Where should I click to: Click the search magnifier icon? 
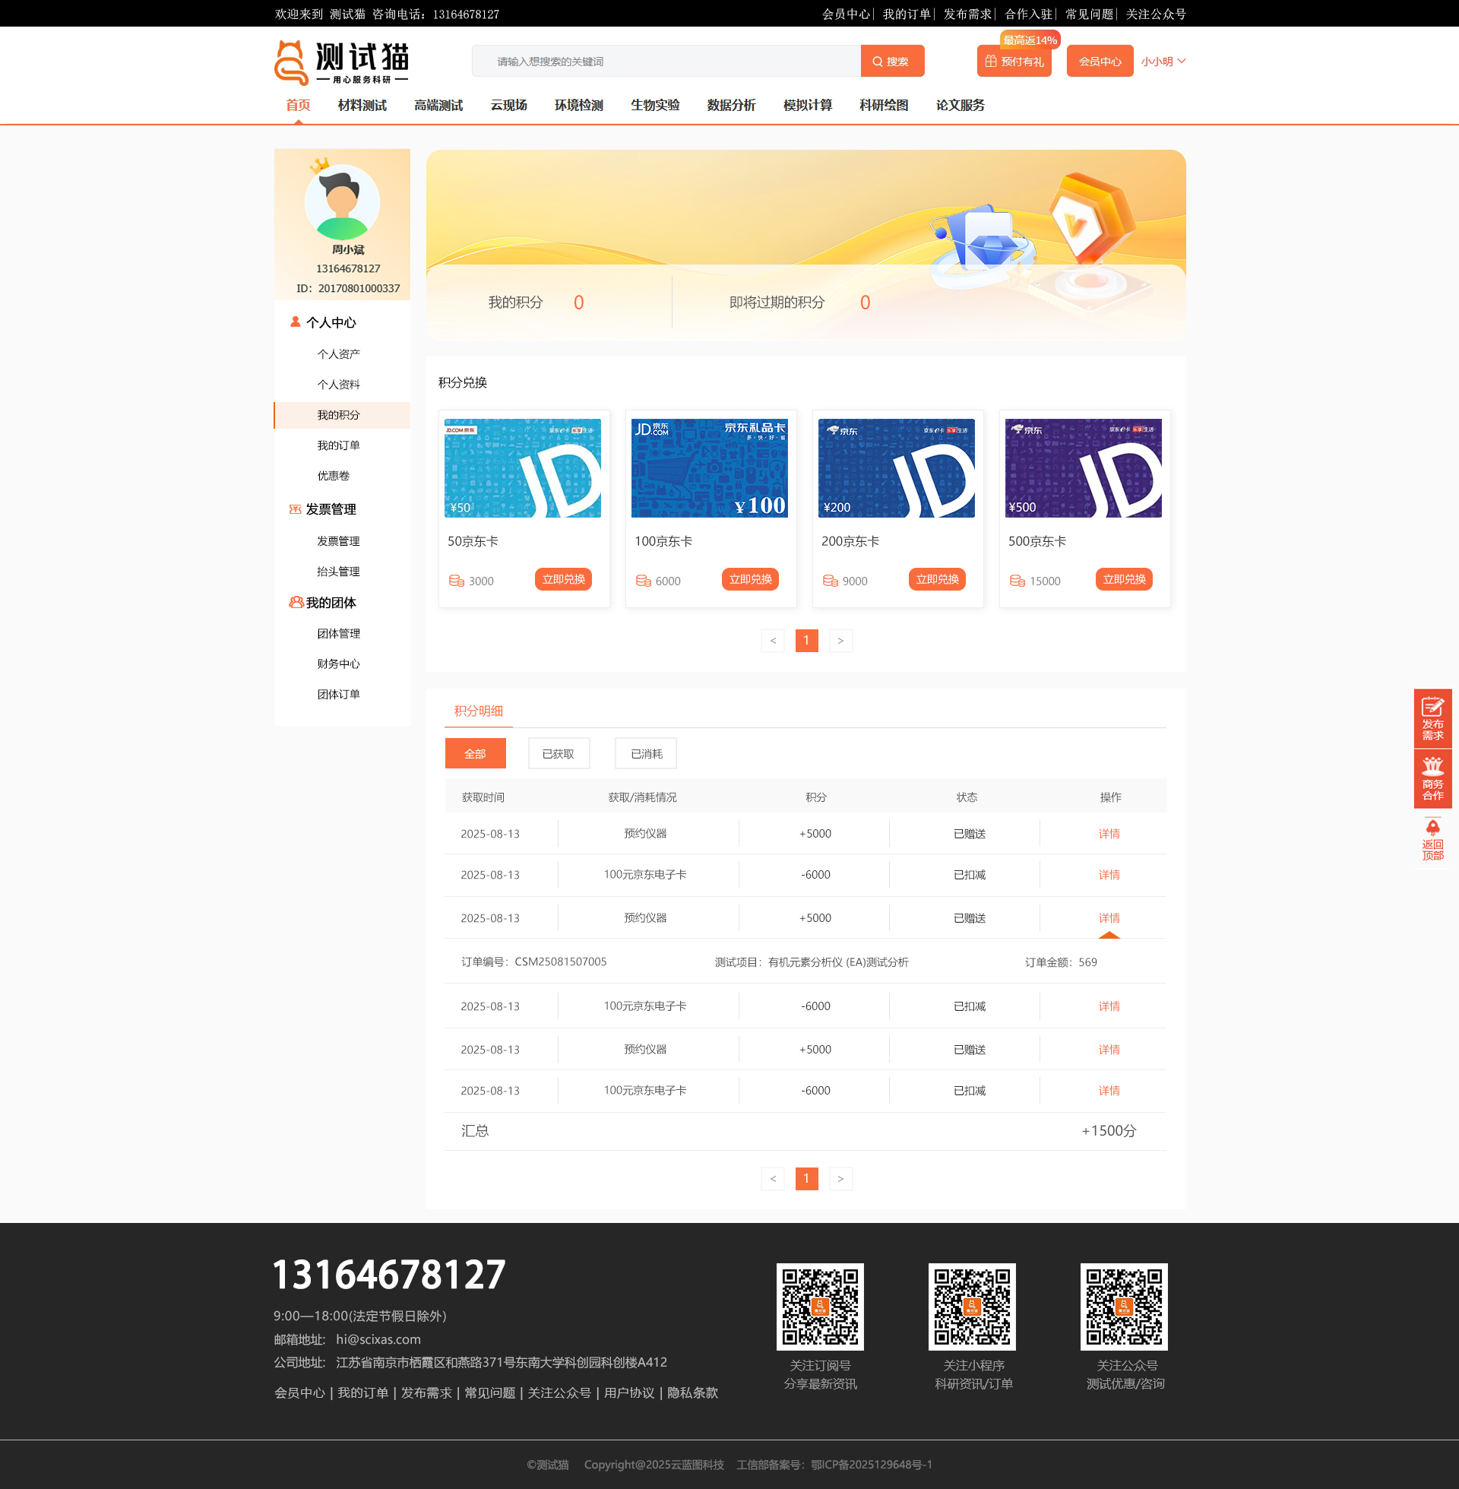878,62
